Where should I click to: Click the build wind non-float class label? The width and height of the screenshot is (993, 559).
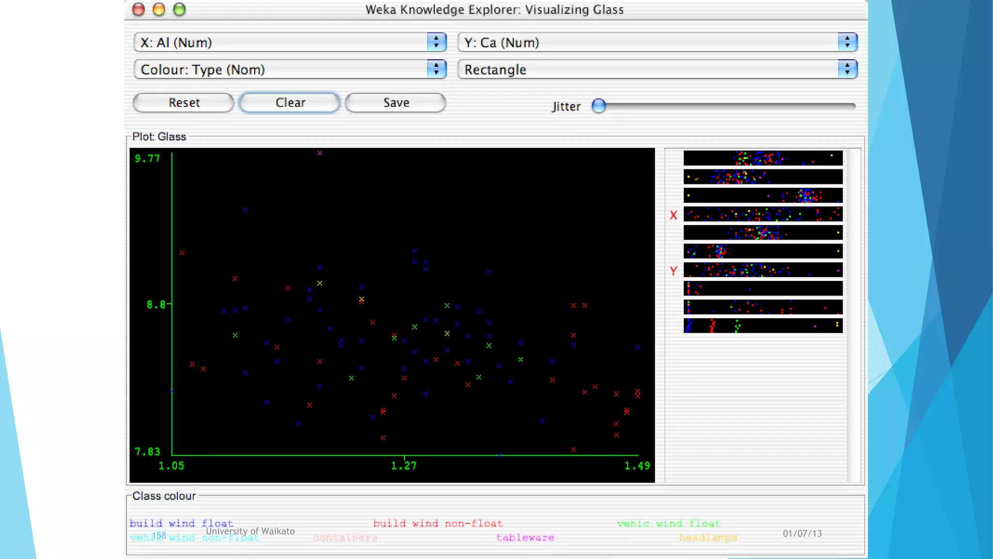(x=437, y=523)
